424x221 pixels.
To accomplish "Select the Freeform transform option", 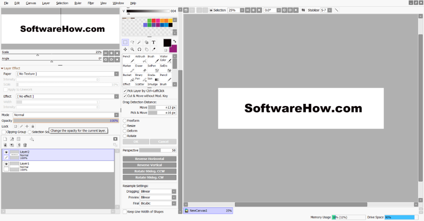I will tap(125, 120).
